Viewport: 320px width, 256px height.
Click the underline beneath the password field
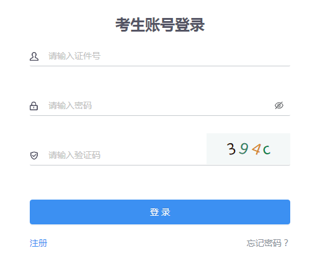tap(160, 115)
